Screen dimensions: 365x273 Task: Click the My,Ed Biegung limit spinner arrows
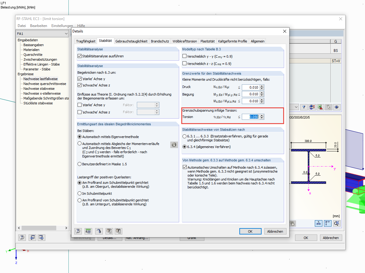coord(262,94)
